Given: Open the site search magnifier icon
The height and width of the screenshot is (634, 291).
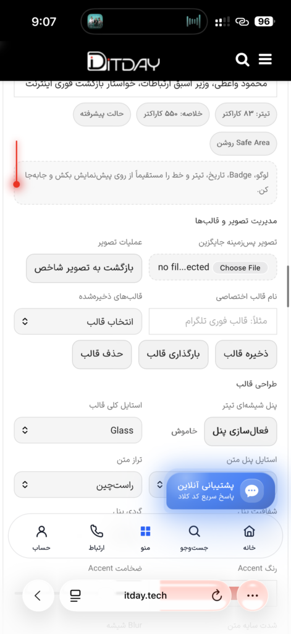Looking at the screenshot, I should tap(242, 60).
